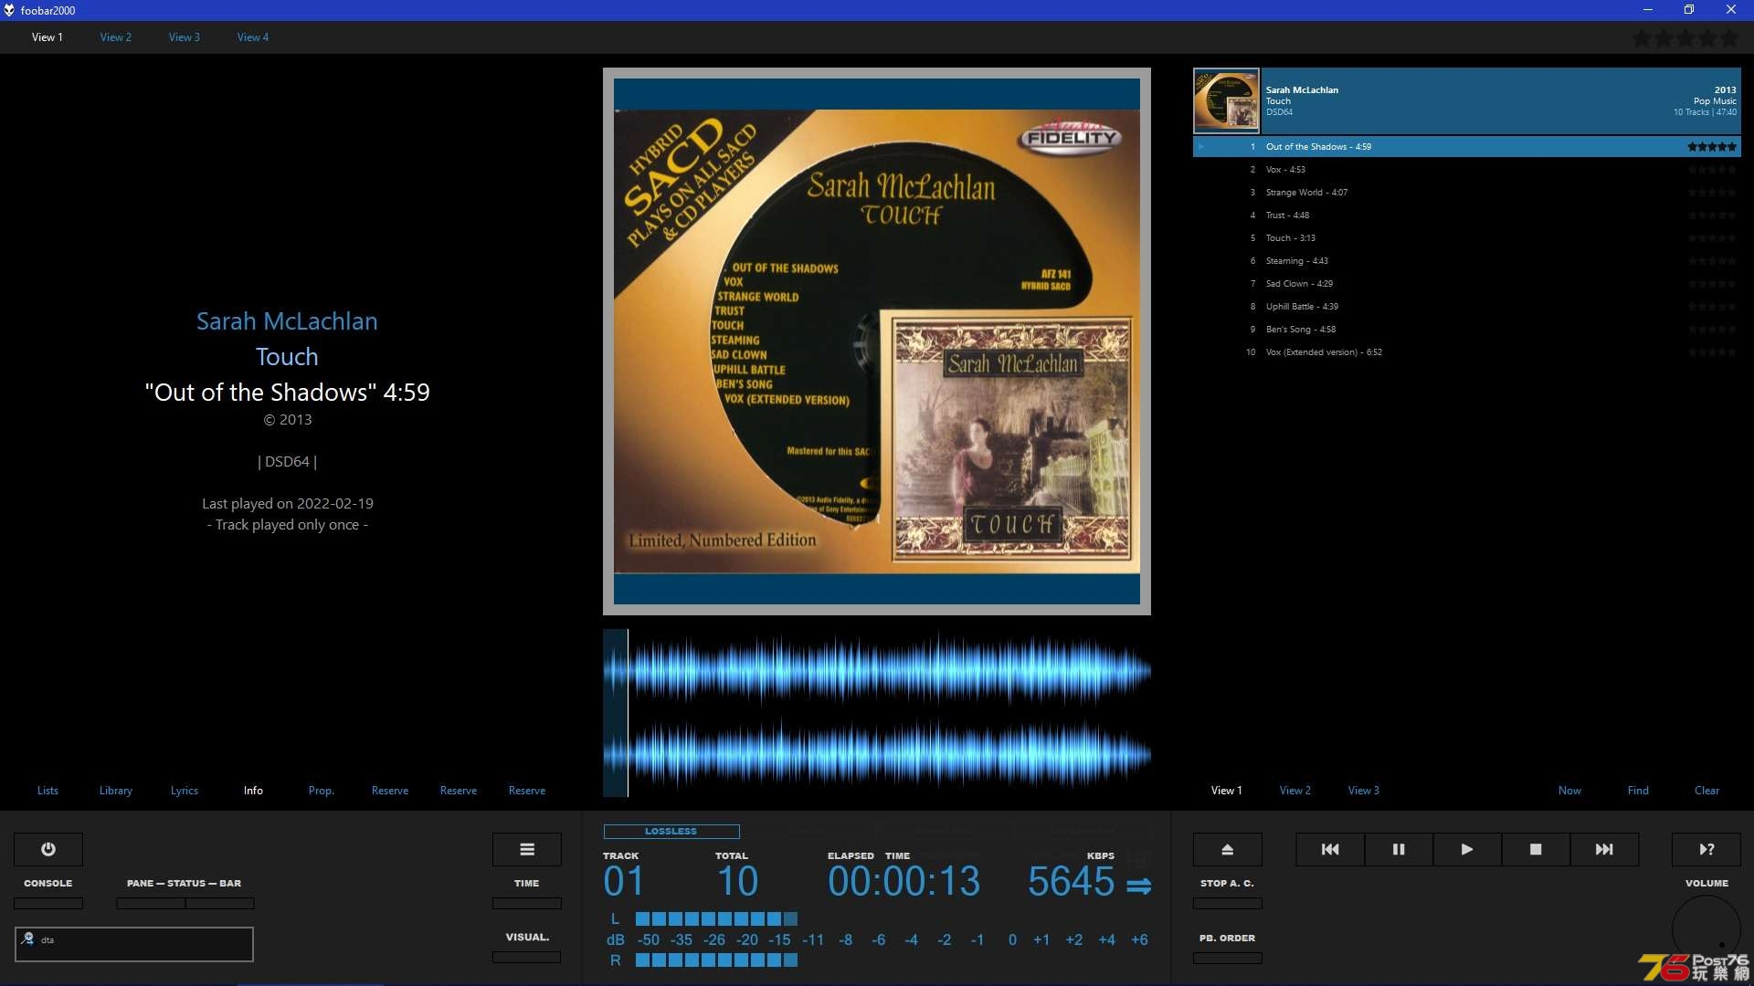1754x986 pixels.
Task: Click the foobar2000 alien icon in the title bar
Action: [x=9, y=10]
